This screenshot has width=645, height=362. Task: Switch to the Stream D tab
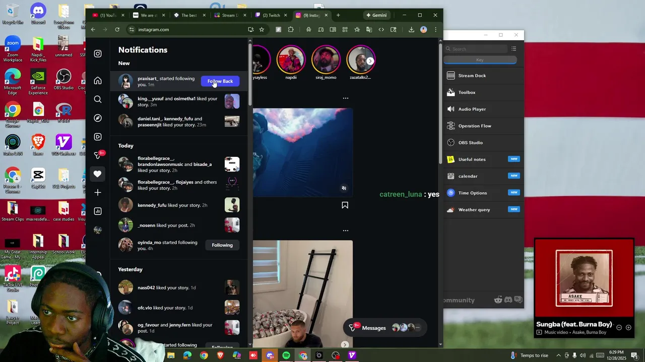[x=230, y=15]
